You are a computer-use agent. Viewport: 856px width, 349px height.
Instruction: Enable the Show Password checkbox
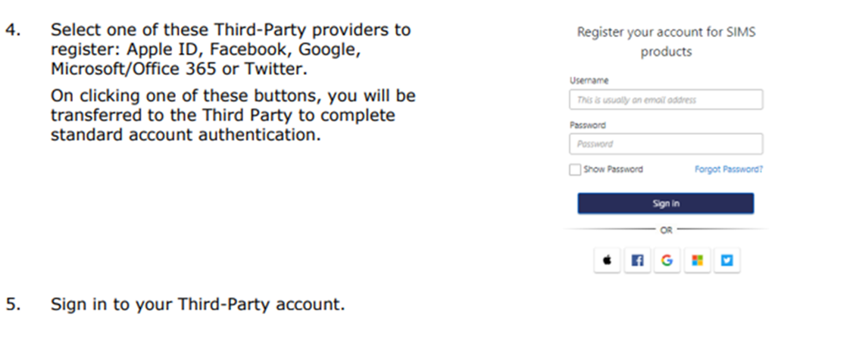coord(575,170)
